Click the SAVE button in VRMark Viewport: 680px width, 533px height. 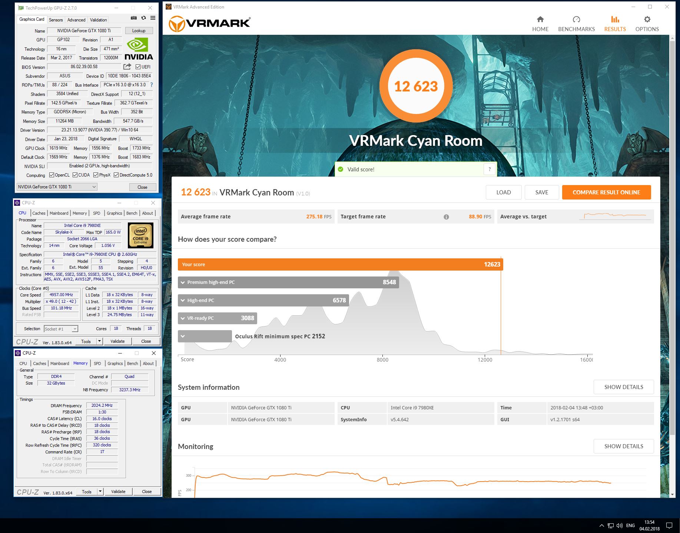pos(541,192)
